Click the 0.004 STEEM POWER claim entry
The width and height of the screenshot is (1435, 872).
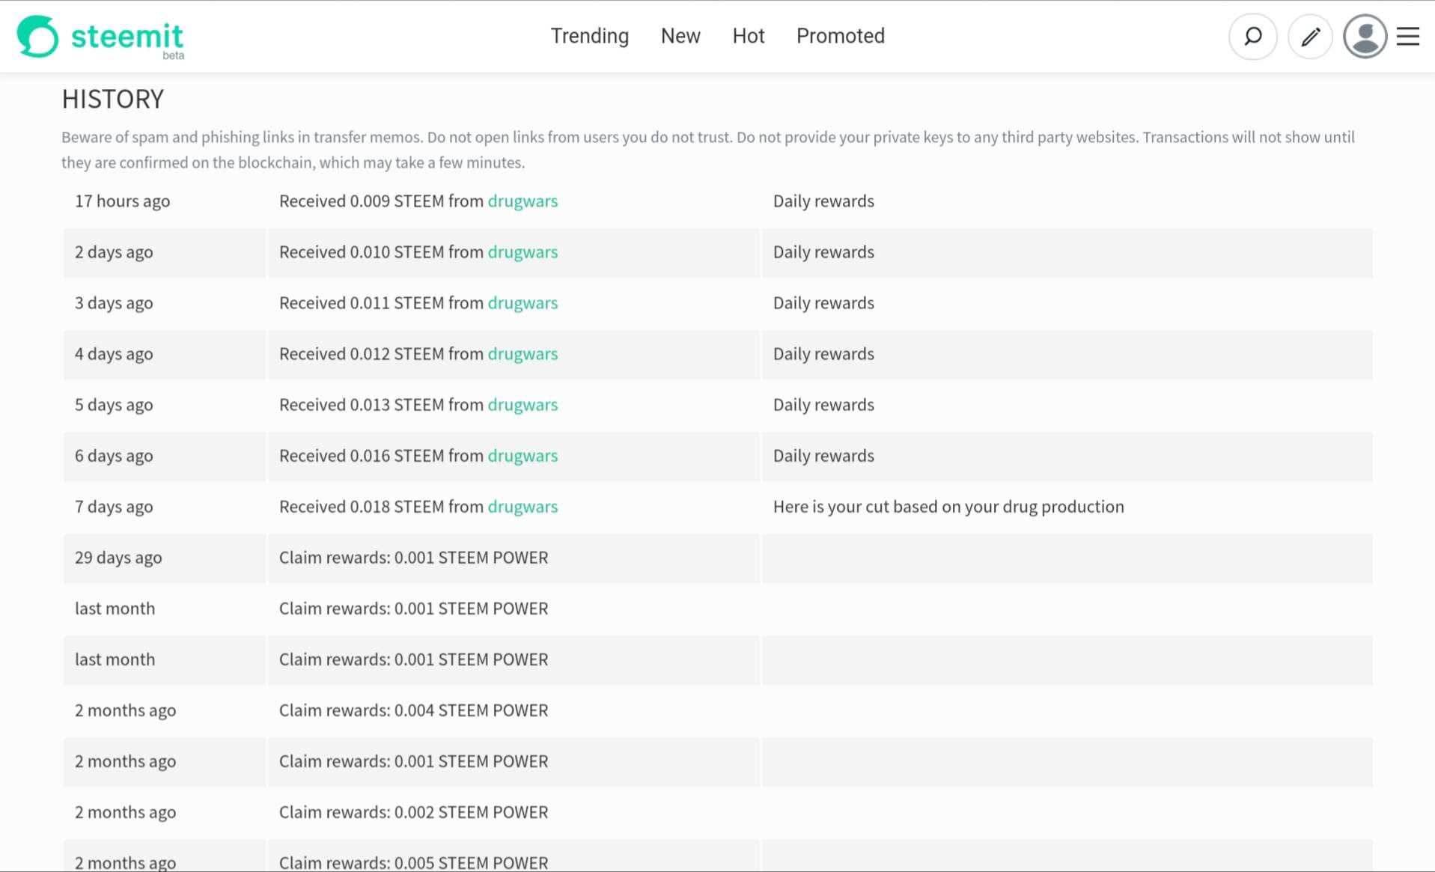pos(413,710)
